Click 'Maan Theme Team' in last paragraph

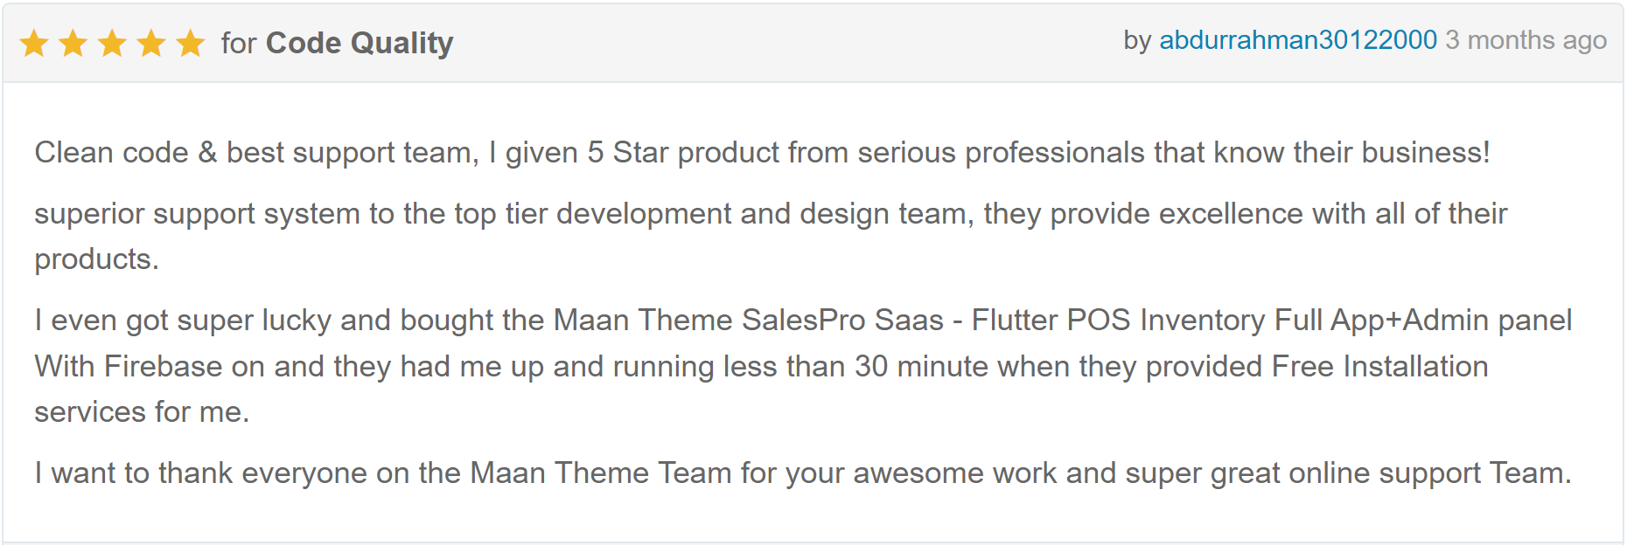(601, 473)
